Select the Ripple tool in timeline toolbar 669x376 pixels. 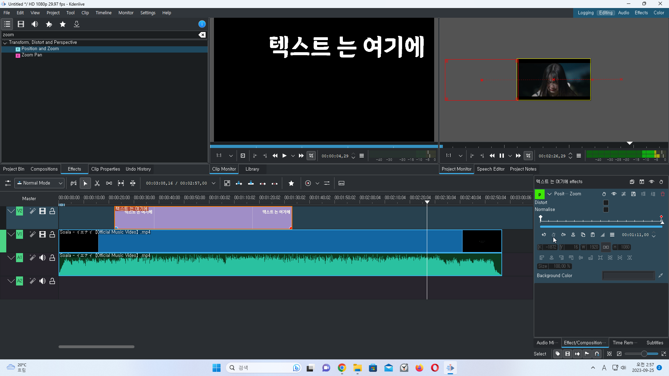pos(133,183)
